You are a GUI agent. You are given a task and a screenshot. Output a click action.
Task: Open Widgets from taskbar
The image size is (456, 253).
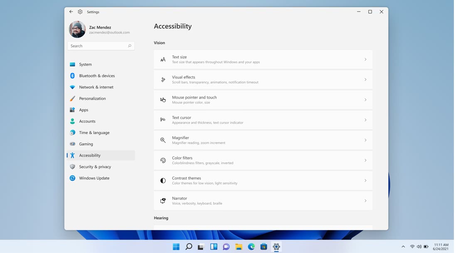tap(214, 247)
